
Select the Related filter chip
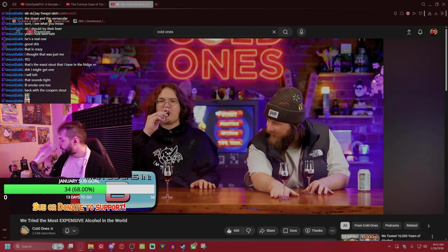click(x=412, y=225)
